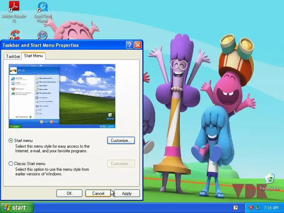Click the question mark icon on the taskbar
The width and height of the screenshot is (284, 213).
pos(235,208)
